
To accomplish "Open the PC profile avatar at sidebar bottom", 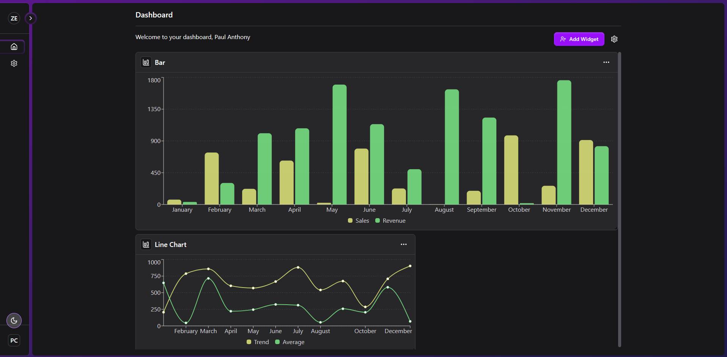I will 14,340.
